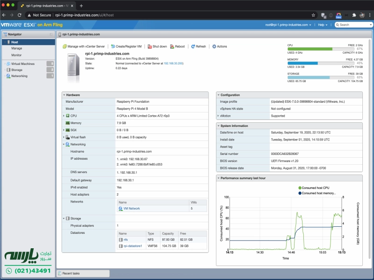
Task: Click the Storage navigator icon
Action: tap(8, 70)
